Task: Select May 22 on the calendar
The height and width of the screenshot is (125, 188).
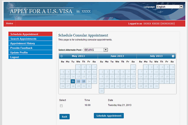Action: pos(78,81)
